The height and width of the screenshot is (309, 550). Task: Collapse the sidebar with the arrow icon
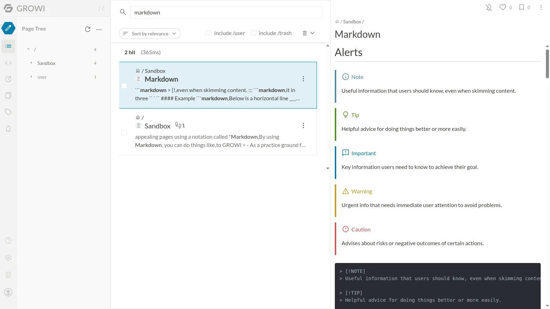pyautogui.click(x=101, y=8)
